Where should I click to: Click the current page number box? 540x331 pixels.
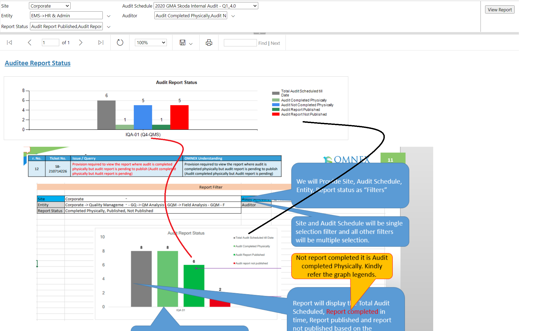[51, 42]
